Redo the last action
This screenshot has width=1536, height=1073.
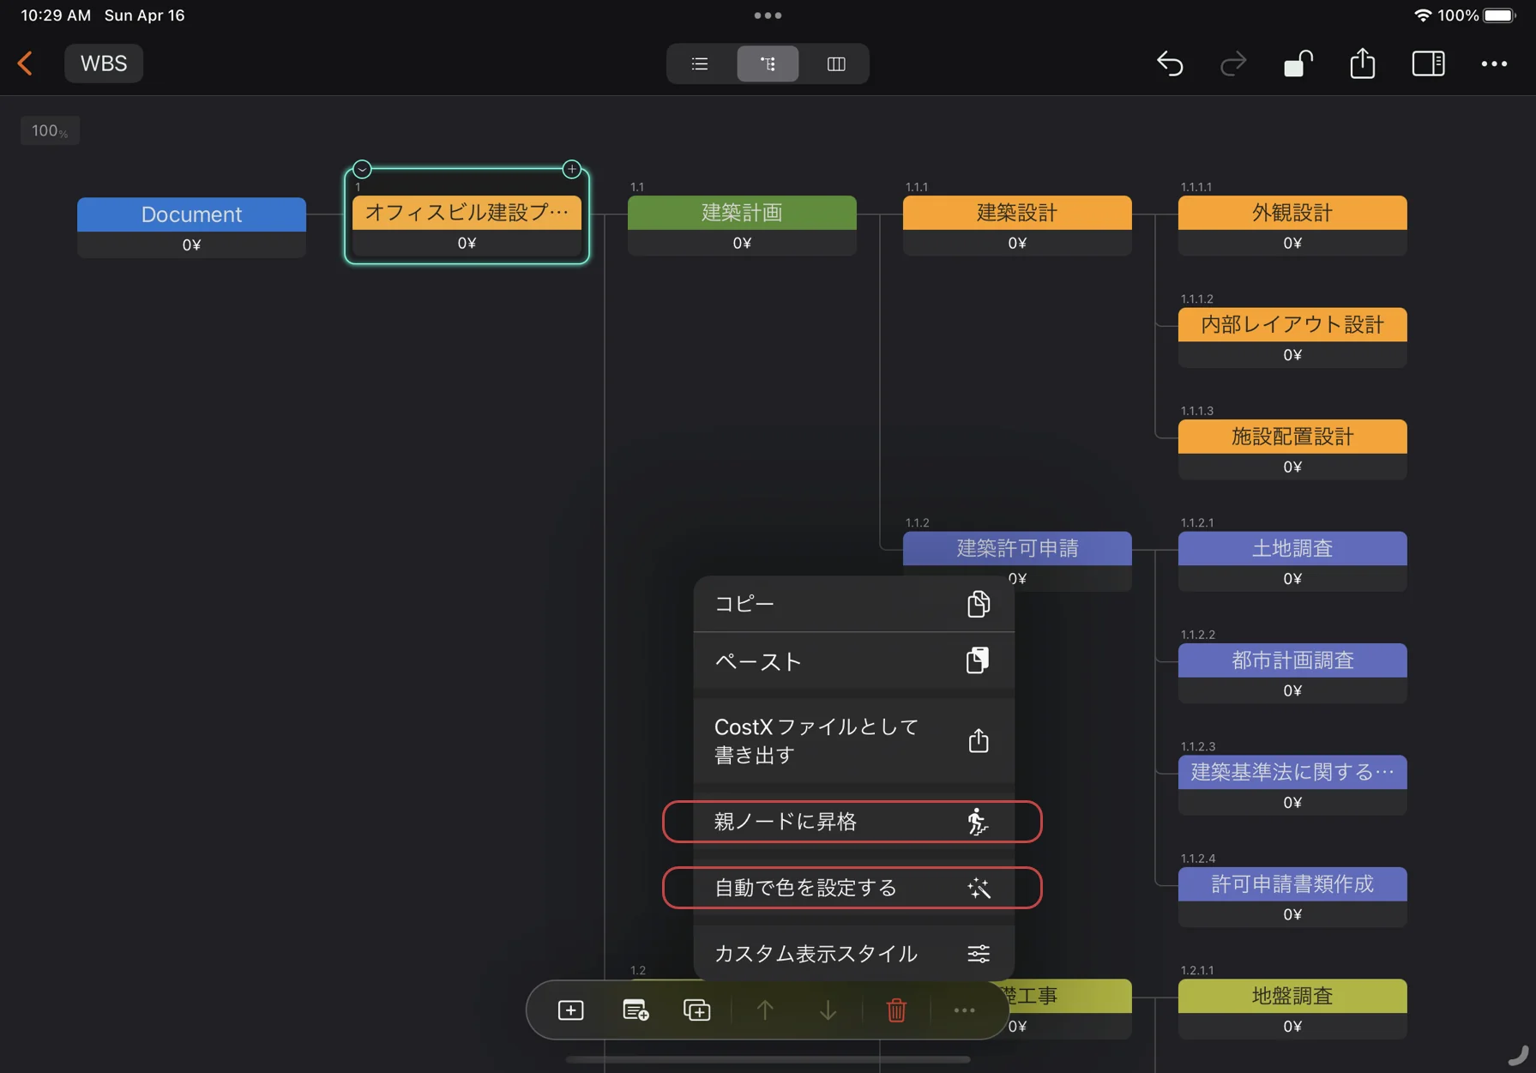[x=1232, y=63]
